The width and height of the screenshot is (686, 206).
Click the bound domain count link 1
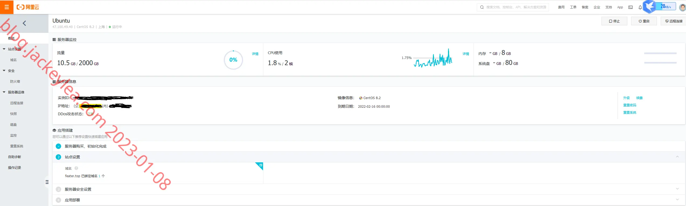coord(99,176)
